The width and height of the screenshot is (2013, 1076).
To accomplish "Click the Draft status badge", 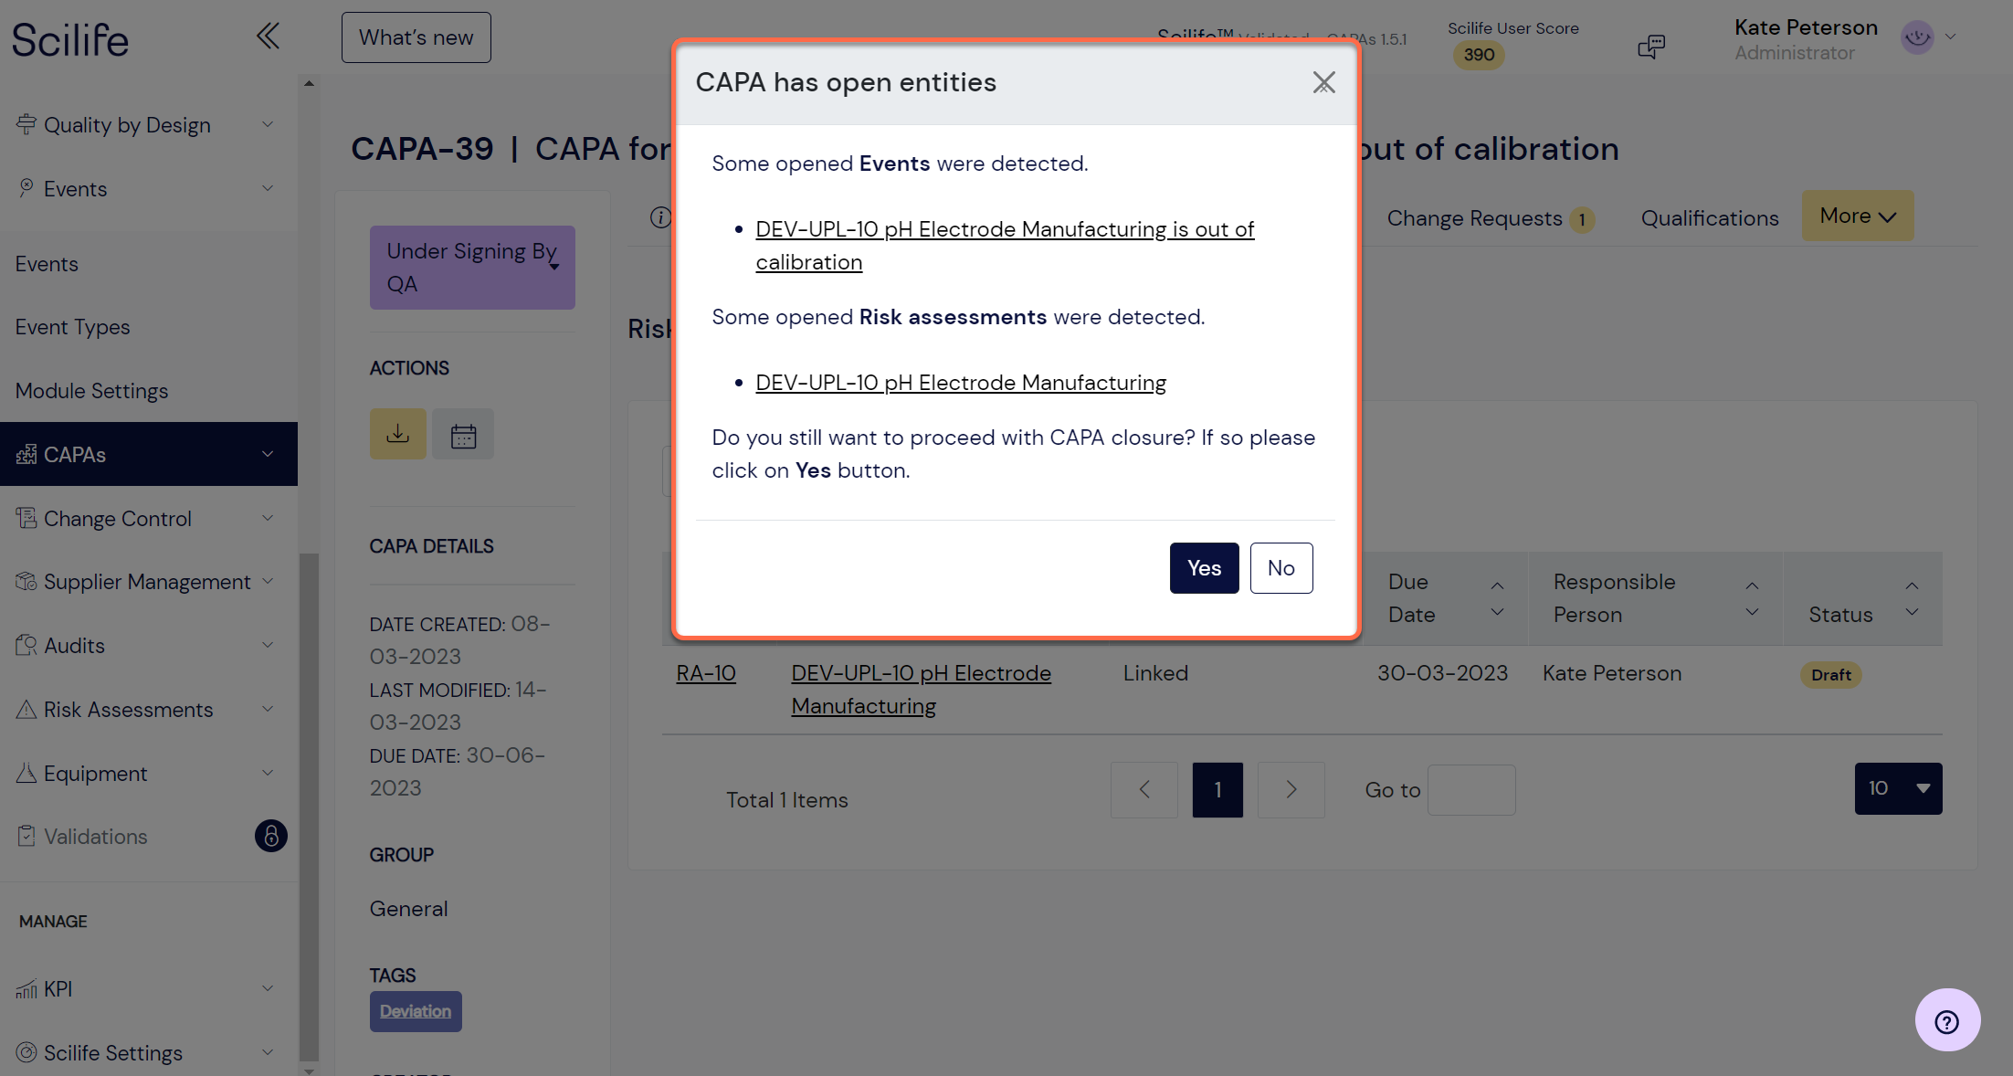I will 1831,675.
